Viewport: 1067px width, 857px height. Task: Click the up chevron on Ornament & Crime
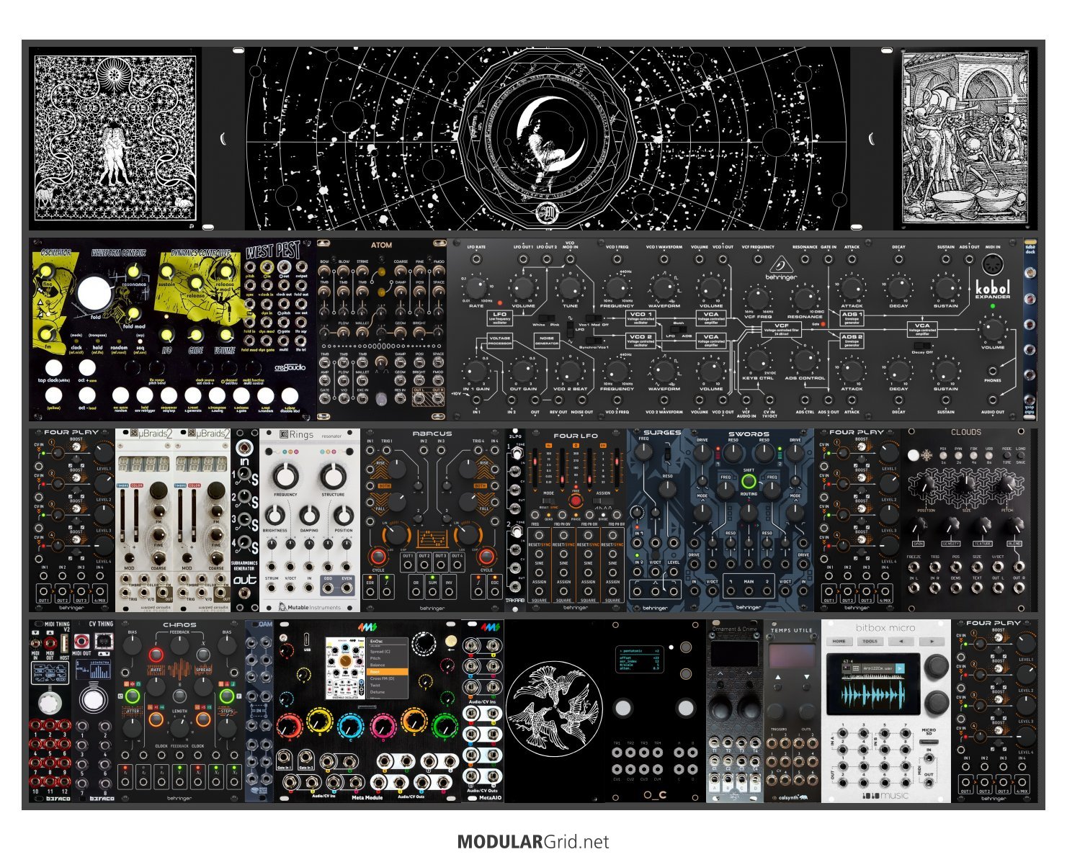720,673
